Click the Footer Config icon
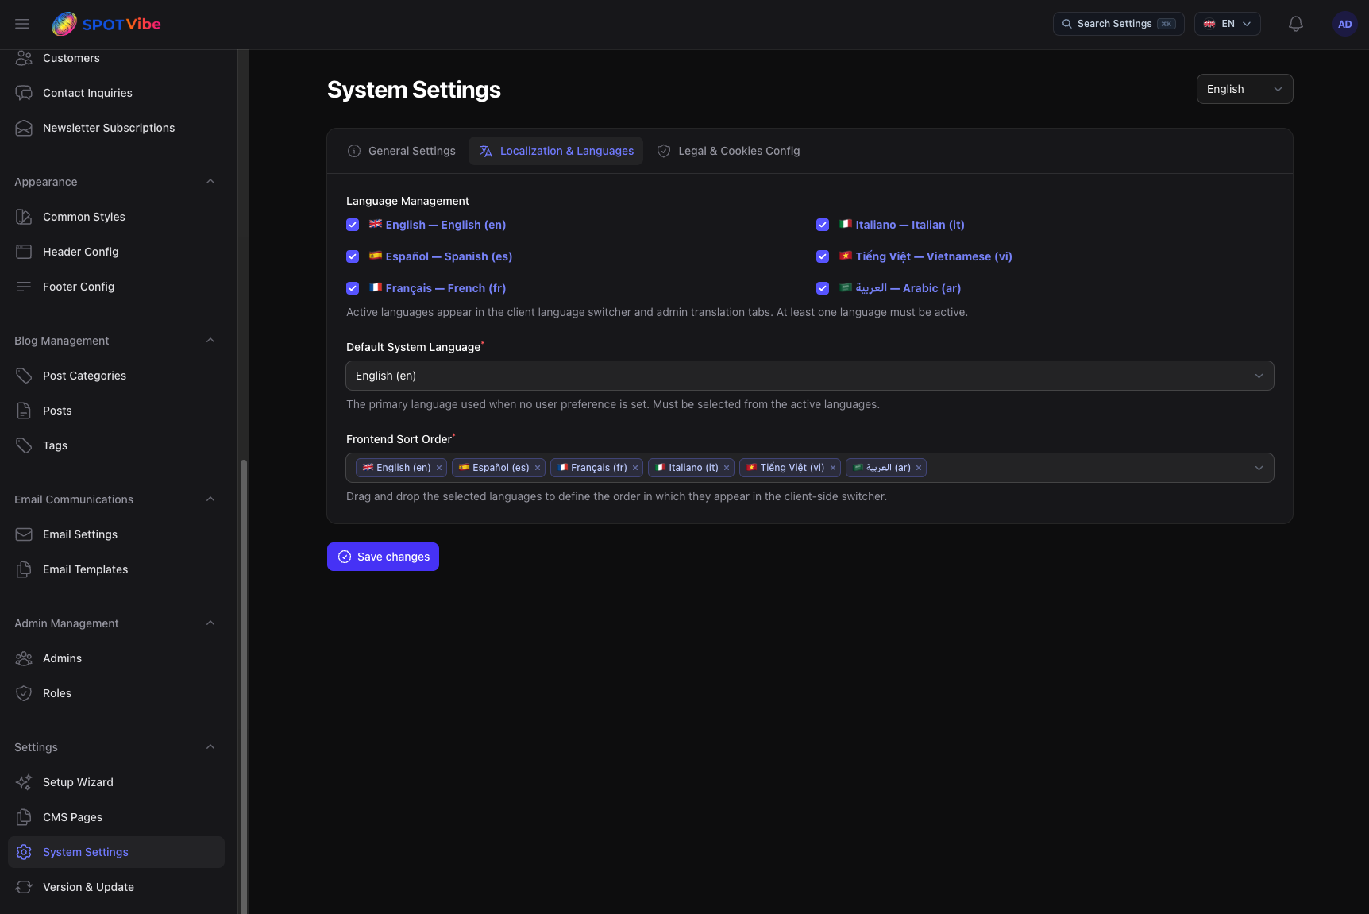 (x=24, y=287)
